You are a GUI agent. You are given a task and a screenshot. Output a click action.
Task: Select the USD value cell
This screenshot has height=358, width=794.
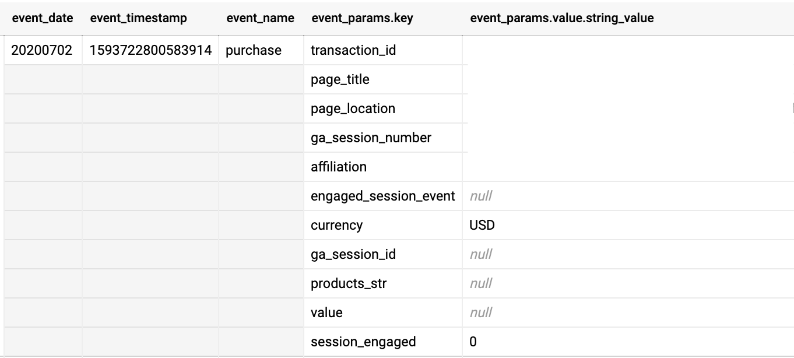click(628, 225)
